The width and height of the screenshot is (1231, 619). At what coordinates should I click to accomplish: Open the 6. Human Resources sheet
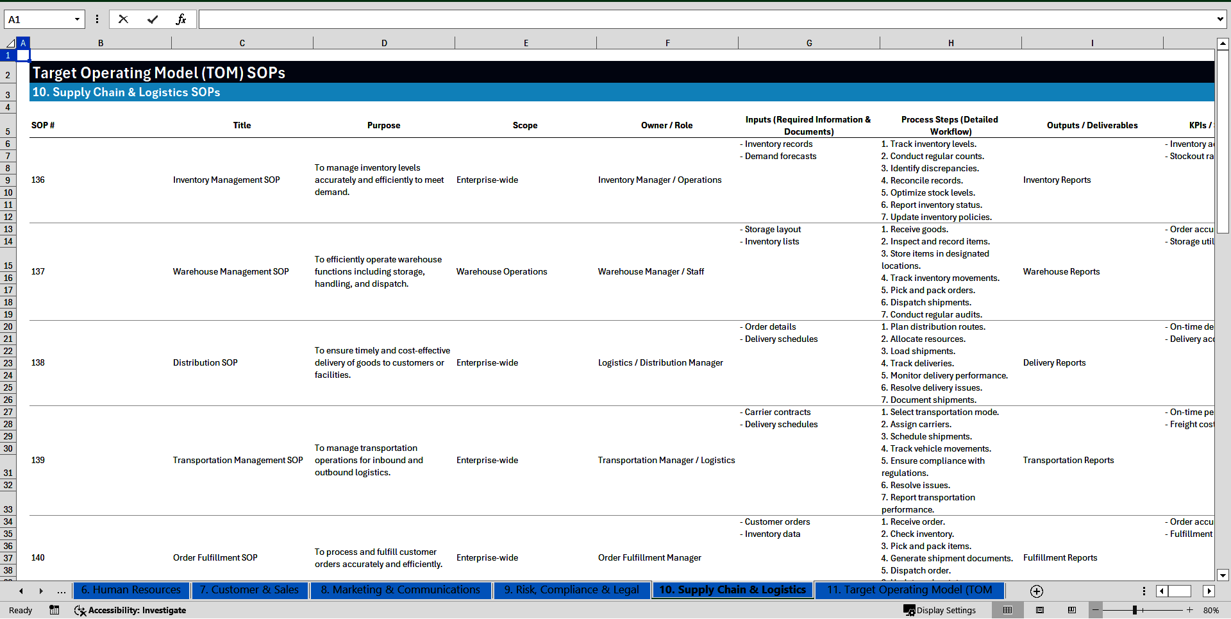(x=131, y=590)
